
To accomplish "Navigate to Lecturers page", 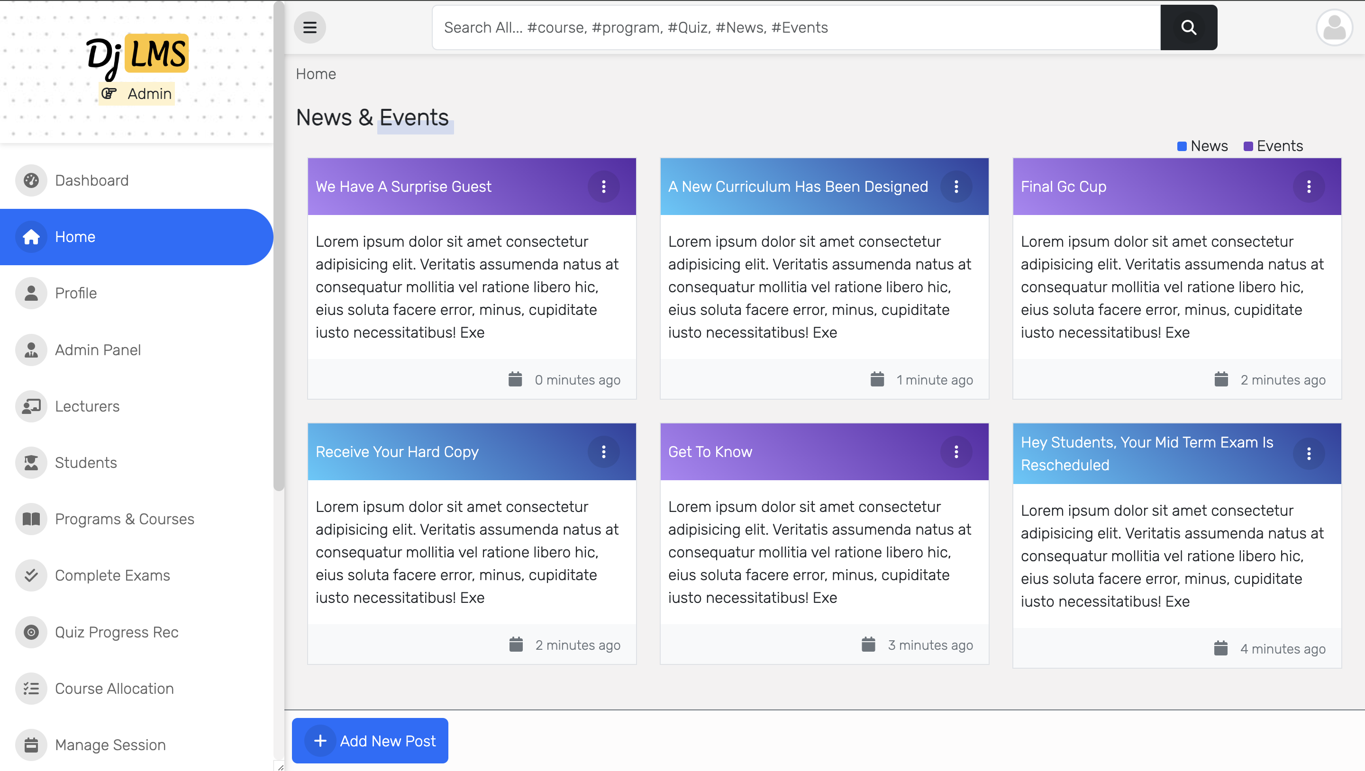I will [x=136, y=406].
